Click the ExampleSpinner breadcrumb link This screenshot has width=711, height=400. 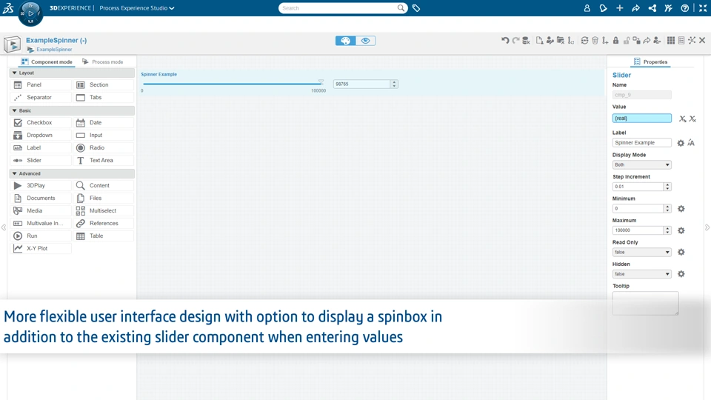pos(54,50)
